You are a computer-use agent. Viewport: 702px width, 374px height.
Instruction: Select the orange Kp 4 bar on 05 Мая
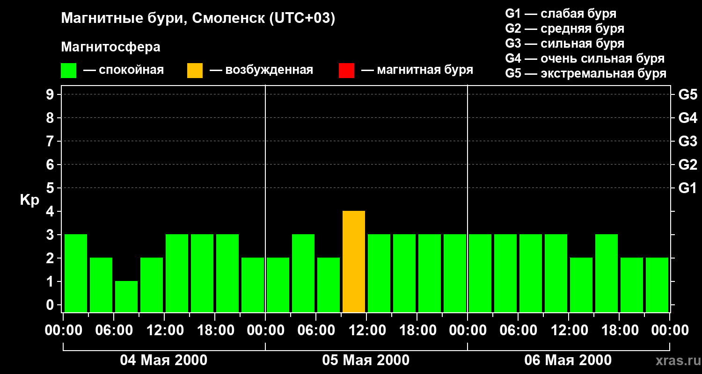(x=354, y=262)
